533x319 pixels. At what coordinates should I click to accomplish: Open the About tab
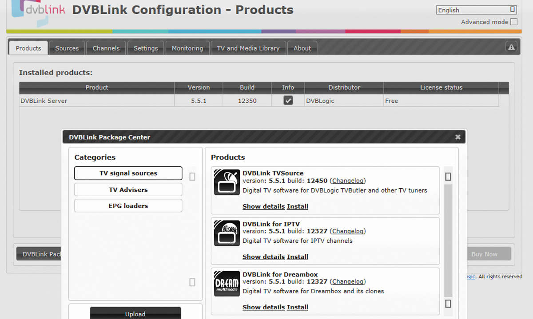tap(302, 48)
